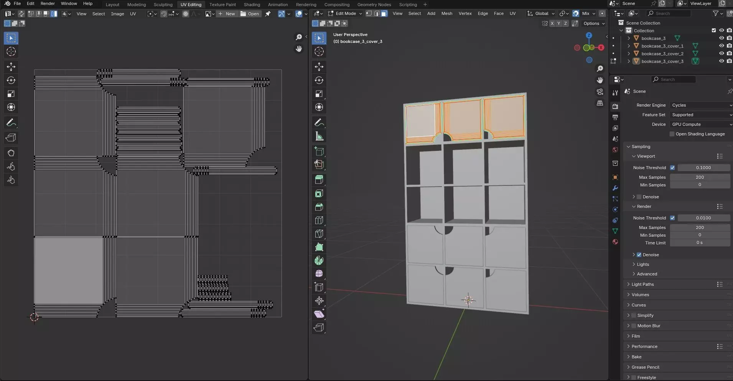Switch to Texture Paint workspace tab
Screen dimensions: 733x381
pos(222,5)
